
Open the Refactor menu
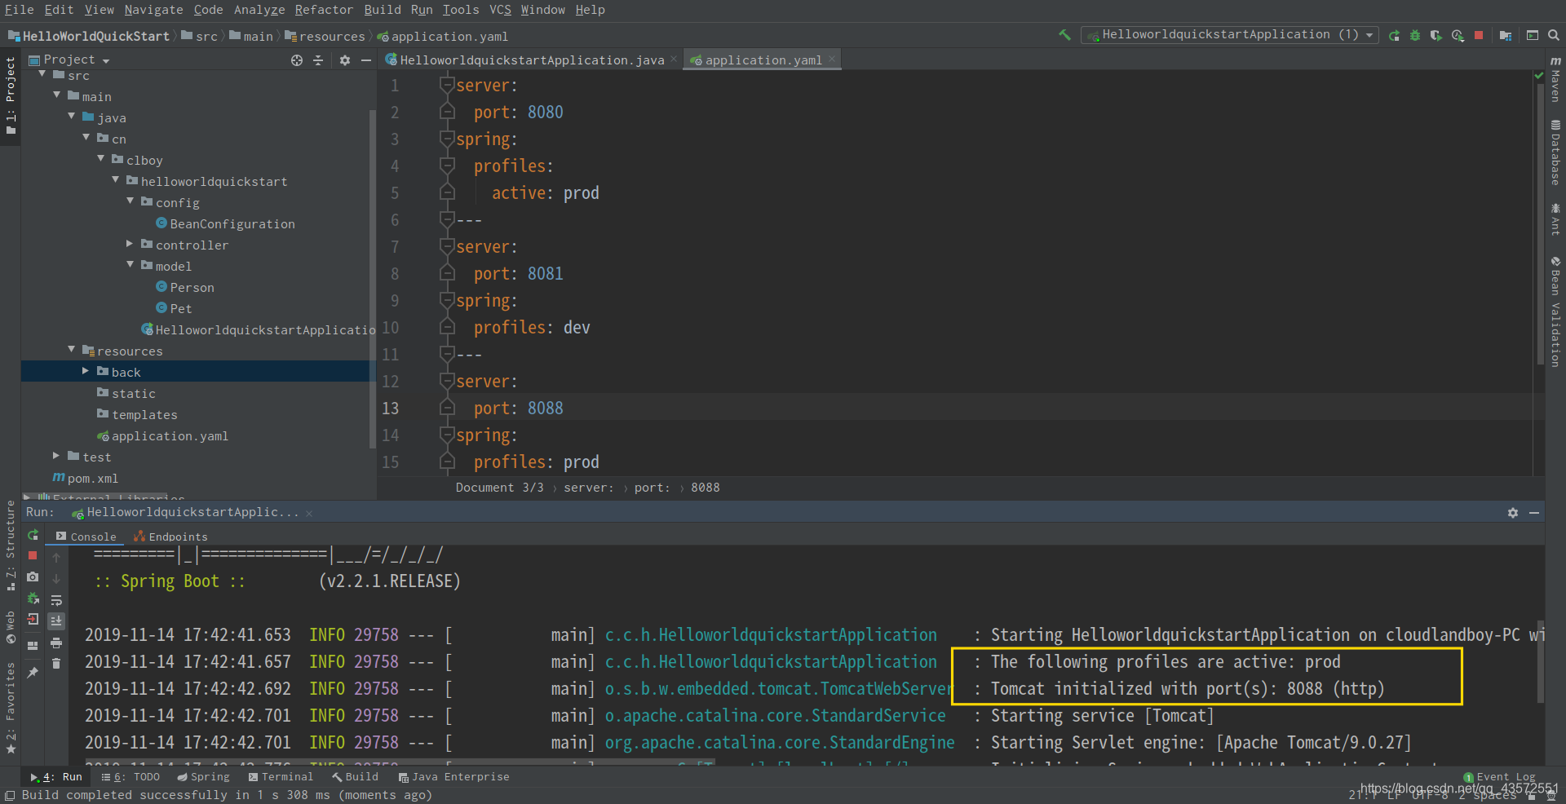click(x=324, y=10)
